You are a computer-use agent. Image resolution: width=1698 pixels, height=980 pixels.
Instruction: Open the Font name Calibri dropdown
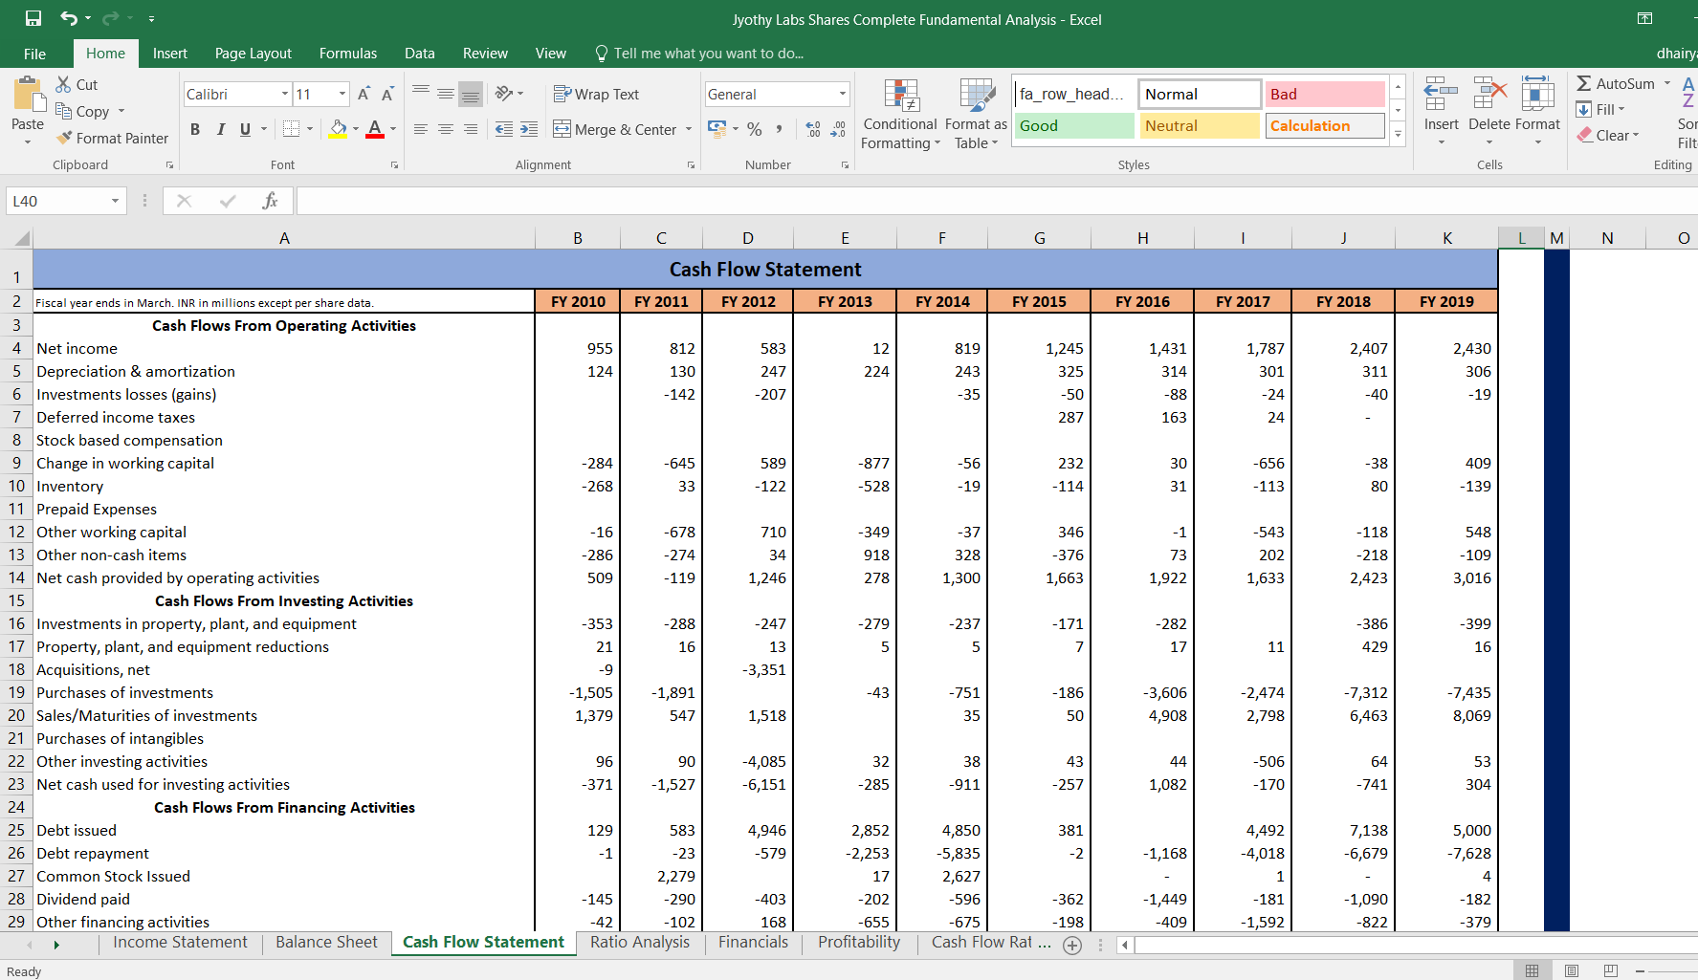click(x=285, y=94)
